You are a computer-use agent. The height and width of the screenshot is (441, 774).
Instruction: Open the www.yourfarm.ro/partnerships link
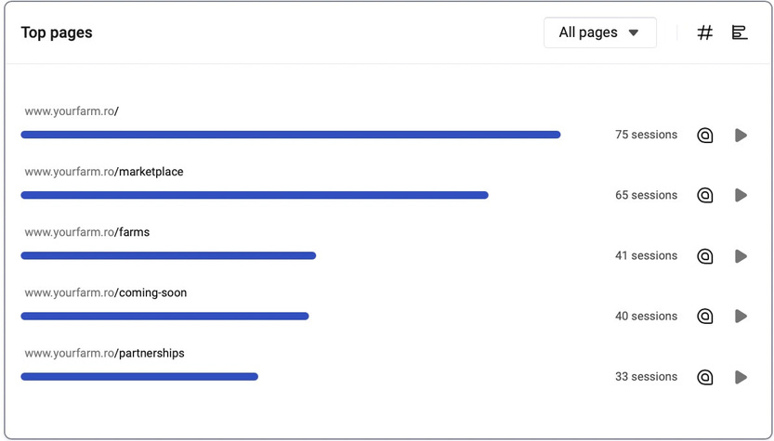(105, 353)
